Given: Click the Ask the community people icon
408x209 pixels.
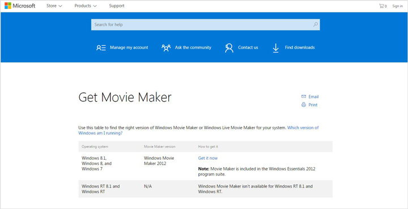Looking at the screenshot, I should [166, 48].
